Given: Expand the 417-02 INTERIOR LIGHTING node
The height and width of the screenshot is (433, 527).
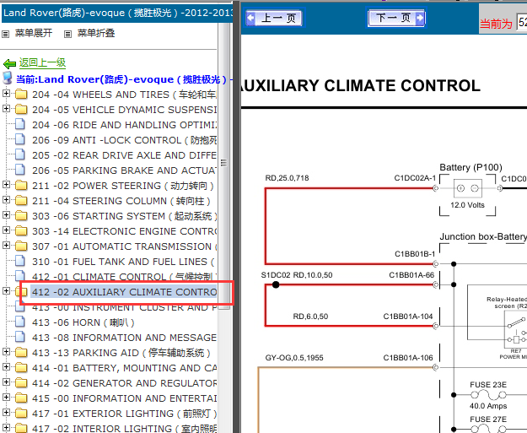Looking at the screenshot, I should (6, 428).
